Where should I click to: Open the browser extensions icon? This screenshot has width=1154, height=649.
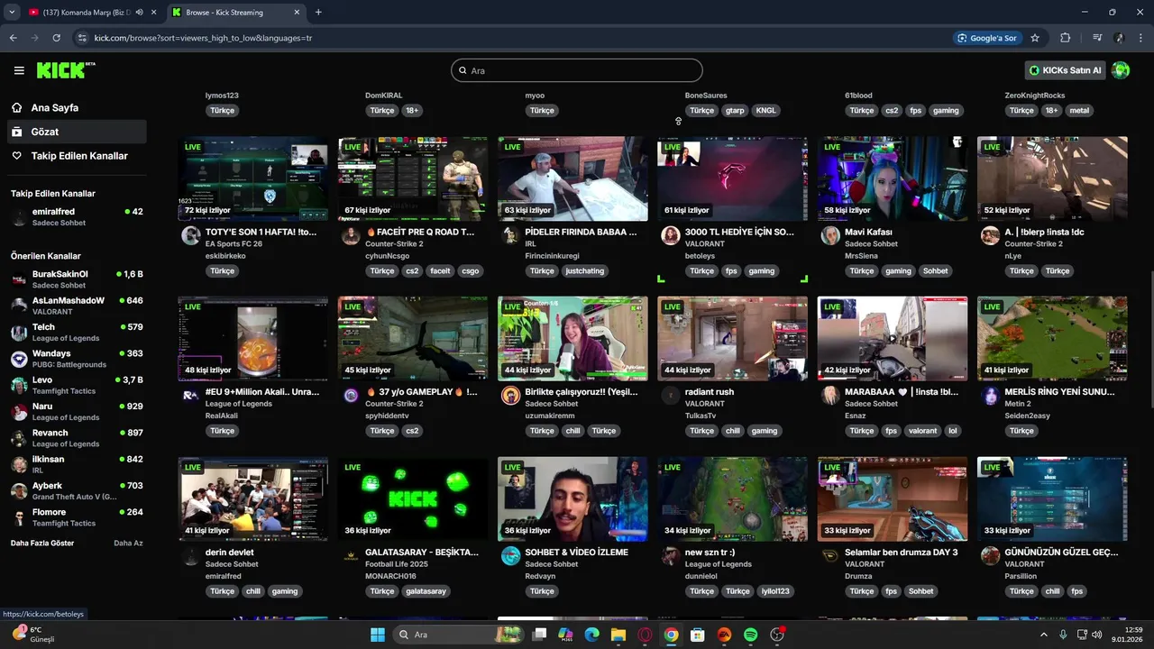pyautogui.click(x=1065, y=38)
